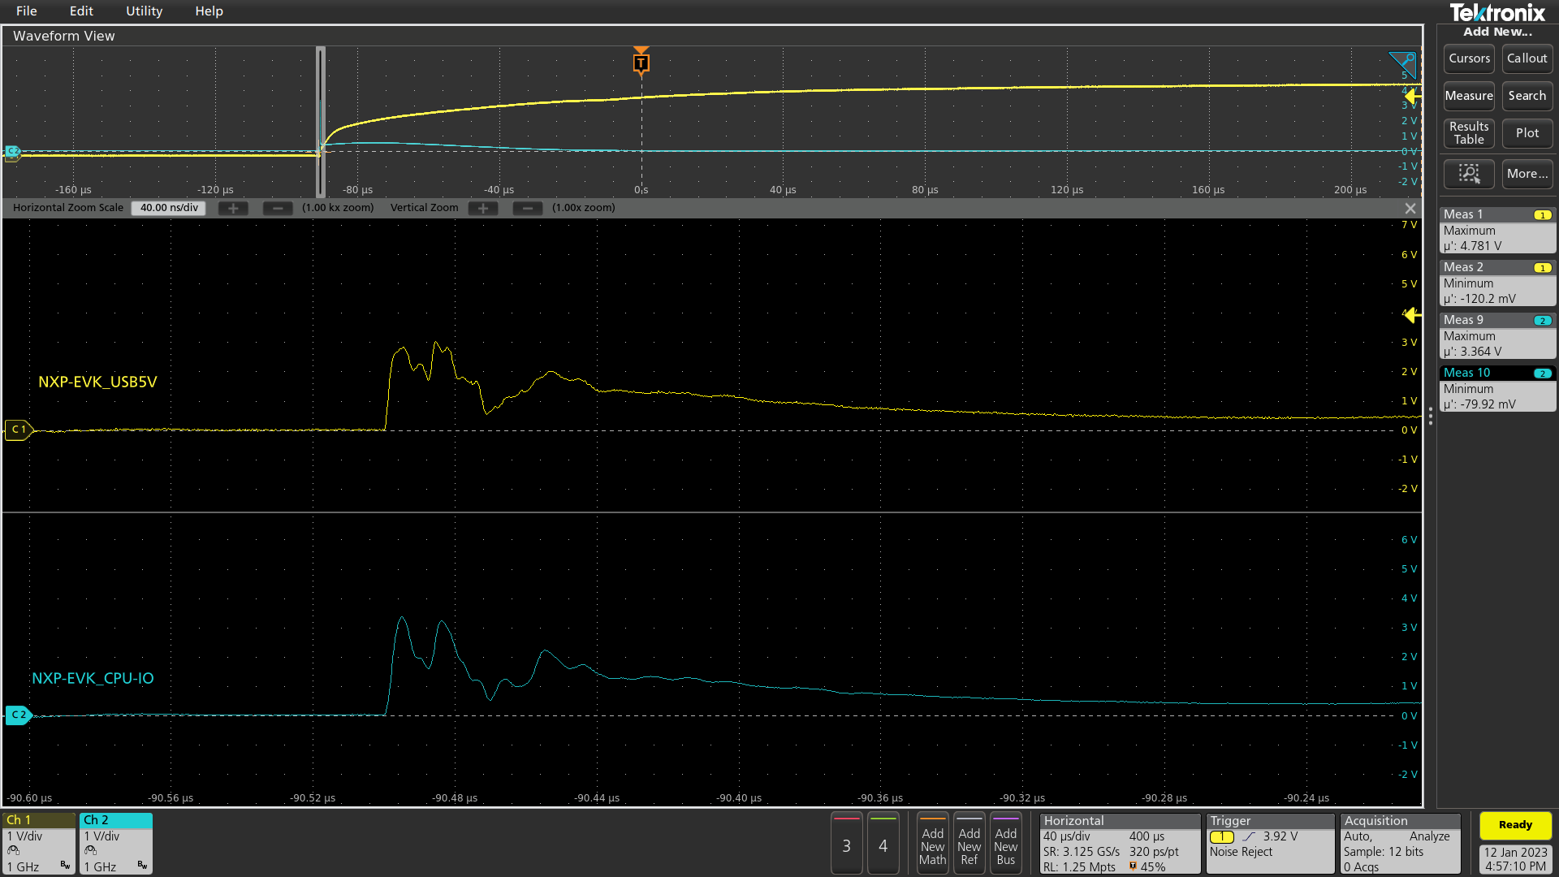Click the Add New Math badge

[x=932, y=844]
